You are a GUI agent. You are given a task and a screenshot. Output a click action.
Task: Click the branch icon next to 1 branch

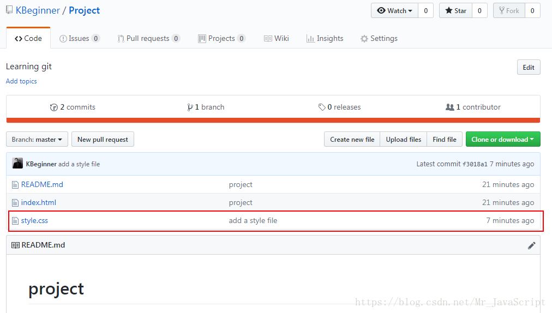point(190,107)
